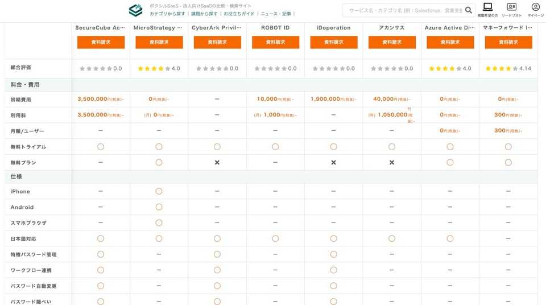Open 課題から探す menu
Viewport: 546px width, 305px height.
[x=204, y=14]
